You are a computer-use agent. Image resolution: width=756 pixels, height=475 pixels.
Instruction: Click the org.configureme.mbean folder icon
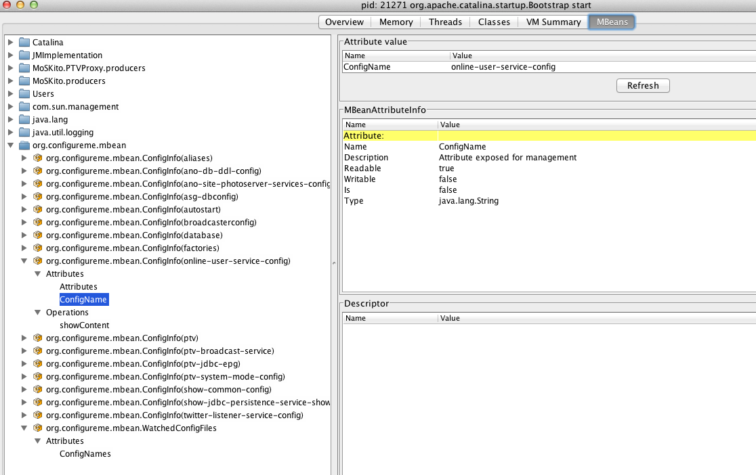click(x=24, y=145)
